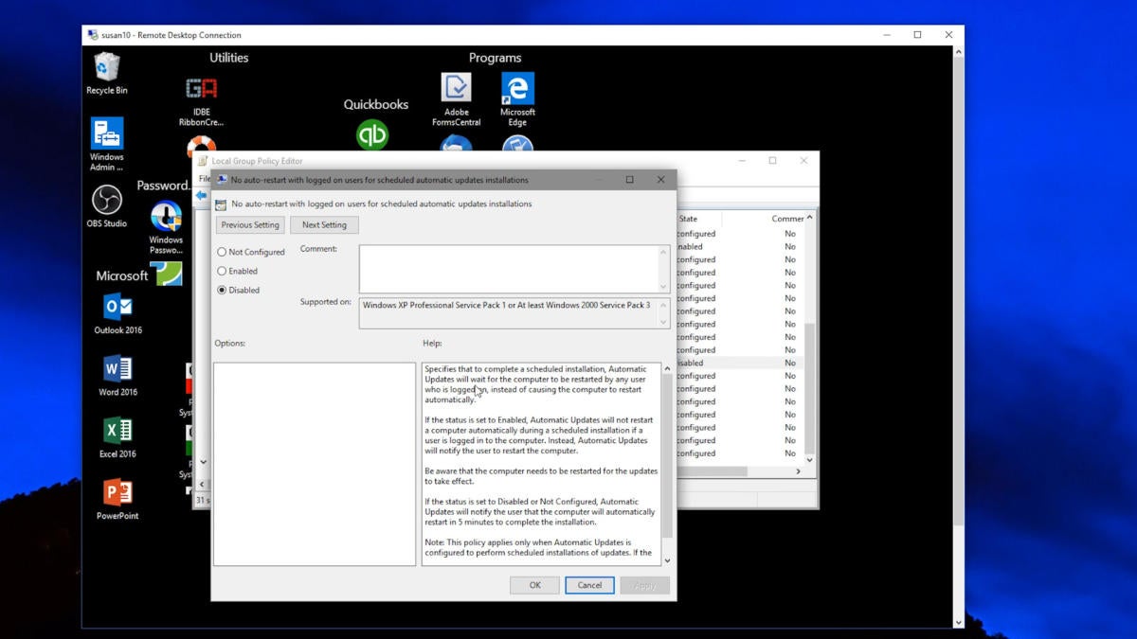
Task: Click Remote Desktop window scroll-down arrow
Action: pyautogui.click(x=958, y=622)
